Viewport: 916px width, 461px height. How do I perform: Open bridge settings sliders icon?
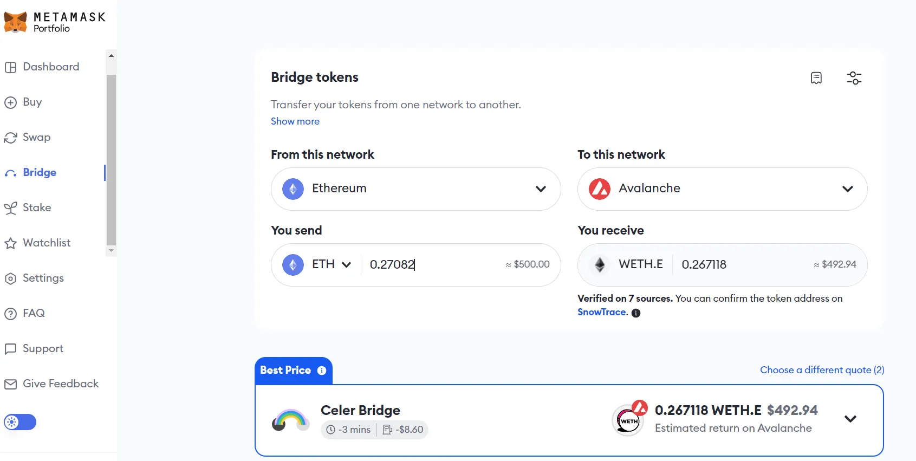tap(854, 78)
